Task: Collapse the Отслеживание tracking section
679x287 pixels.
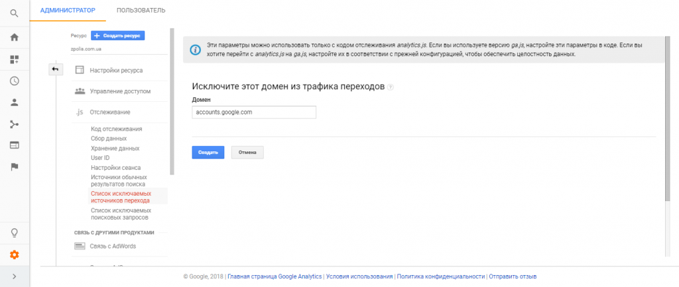Action: pos(110,112)
